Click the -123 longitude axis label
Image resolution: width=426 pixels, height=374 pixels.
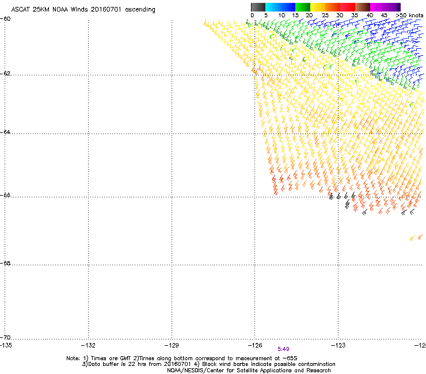(x=338, y=345)
